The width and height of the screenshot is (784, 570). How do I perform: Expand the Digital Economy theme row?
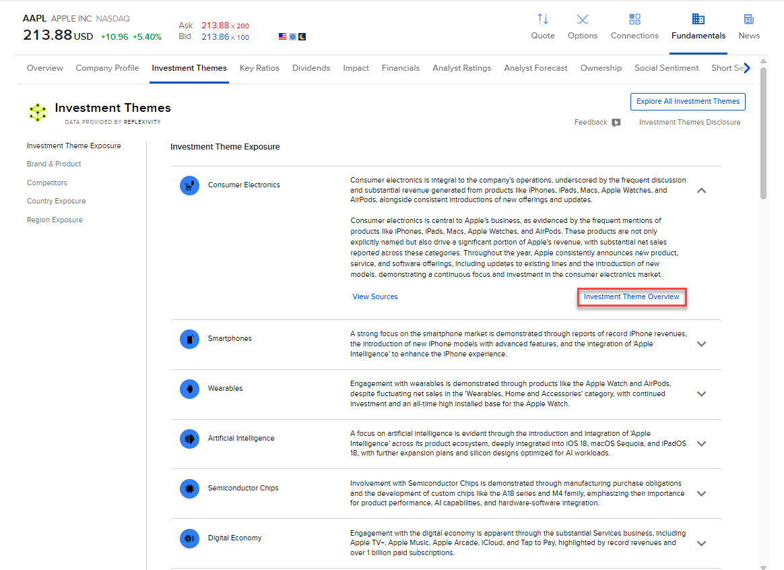tap(701, 544)
